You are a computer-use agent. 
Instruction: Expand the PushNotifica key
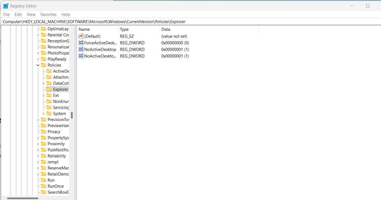coord(38,150)
